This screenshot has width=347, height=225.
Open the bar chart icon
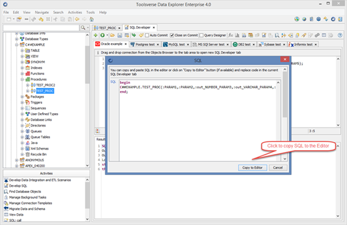click(237, 35)
